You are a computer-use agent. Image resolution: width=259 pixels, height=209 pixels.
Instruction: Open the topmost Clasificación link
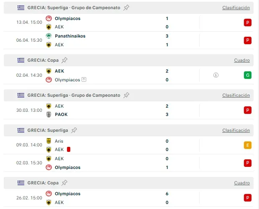236,8
